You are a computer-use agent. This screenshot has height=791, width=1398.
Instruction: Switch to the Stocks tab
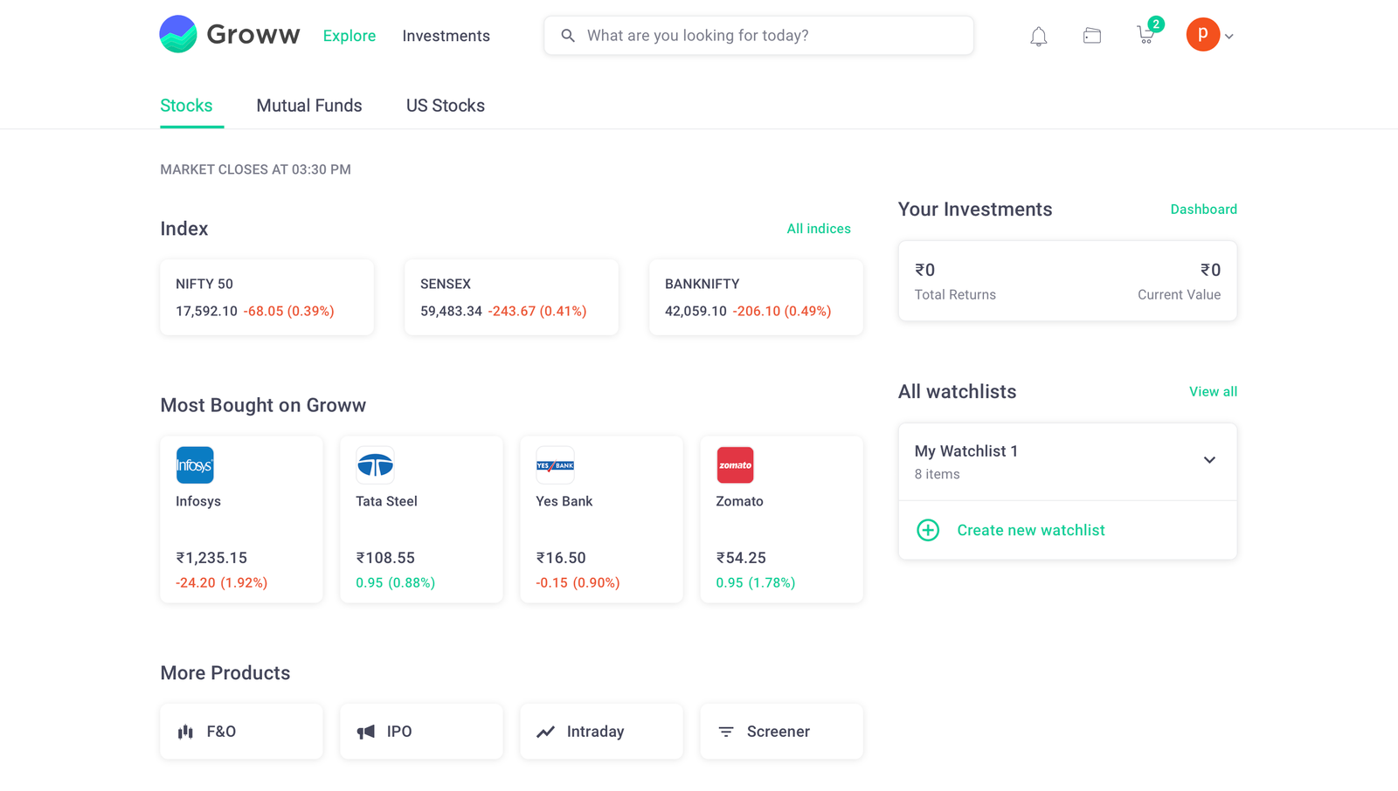pyautogui.click(x=186, y=106)
